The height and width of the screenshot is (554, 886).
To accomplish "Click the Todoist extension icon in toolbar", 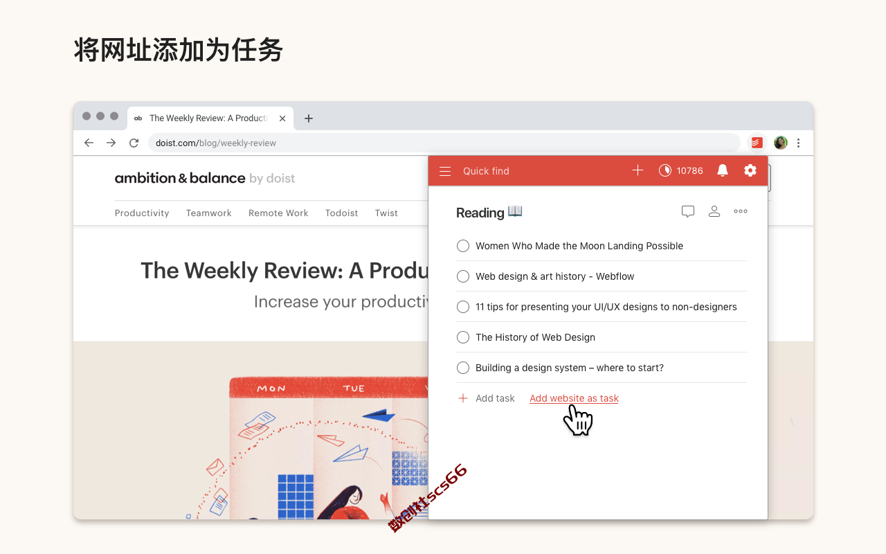I will (757, 143).
